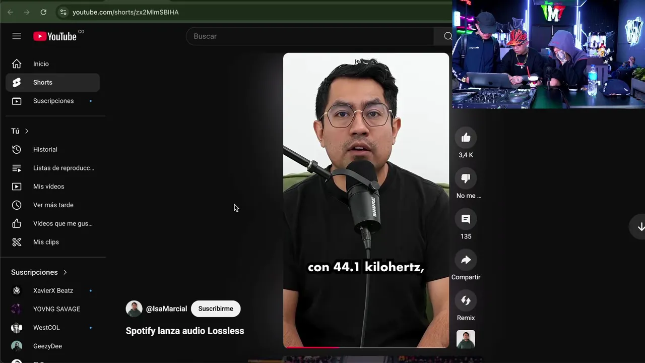Click the browser back arrow
Viewport: 645px width, 363px height.
coord(10,12)
